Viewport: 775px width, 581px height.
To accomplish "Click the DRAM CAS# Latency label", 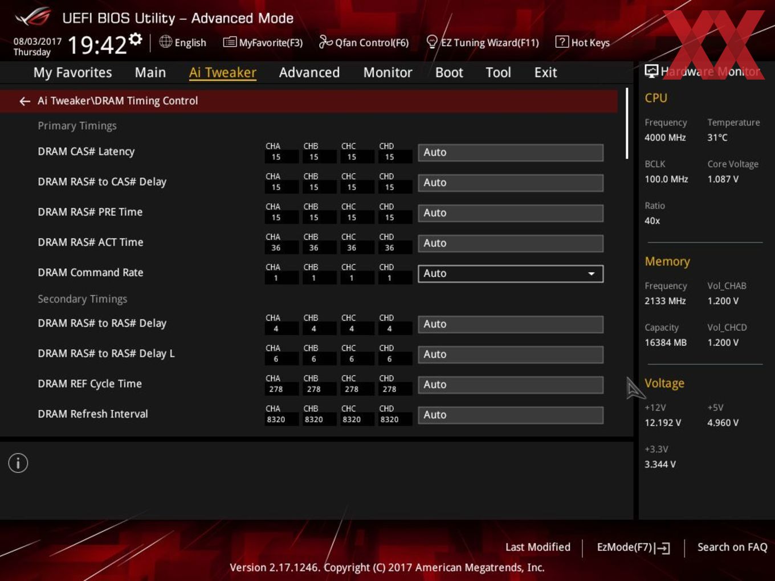I will tap(86, 152).
